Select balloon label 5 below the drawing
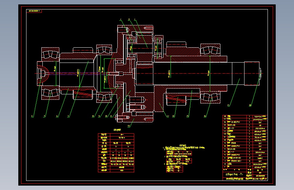 click(44, 116)
